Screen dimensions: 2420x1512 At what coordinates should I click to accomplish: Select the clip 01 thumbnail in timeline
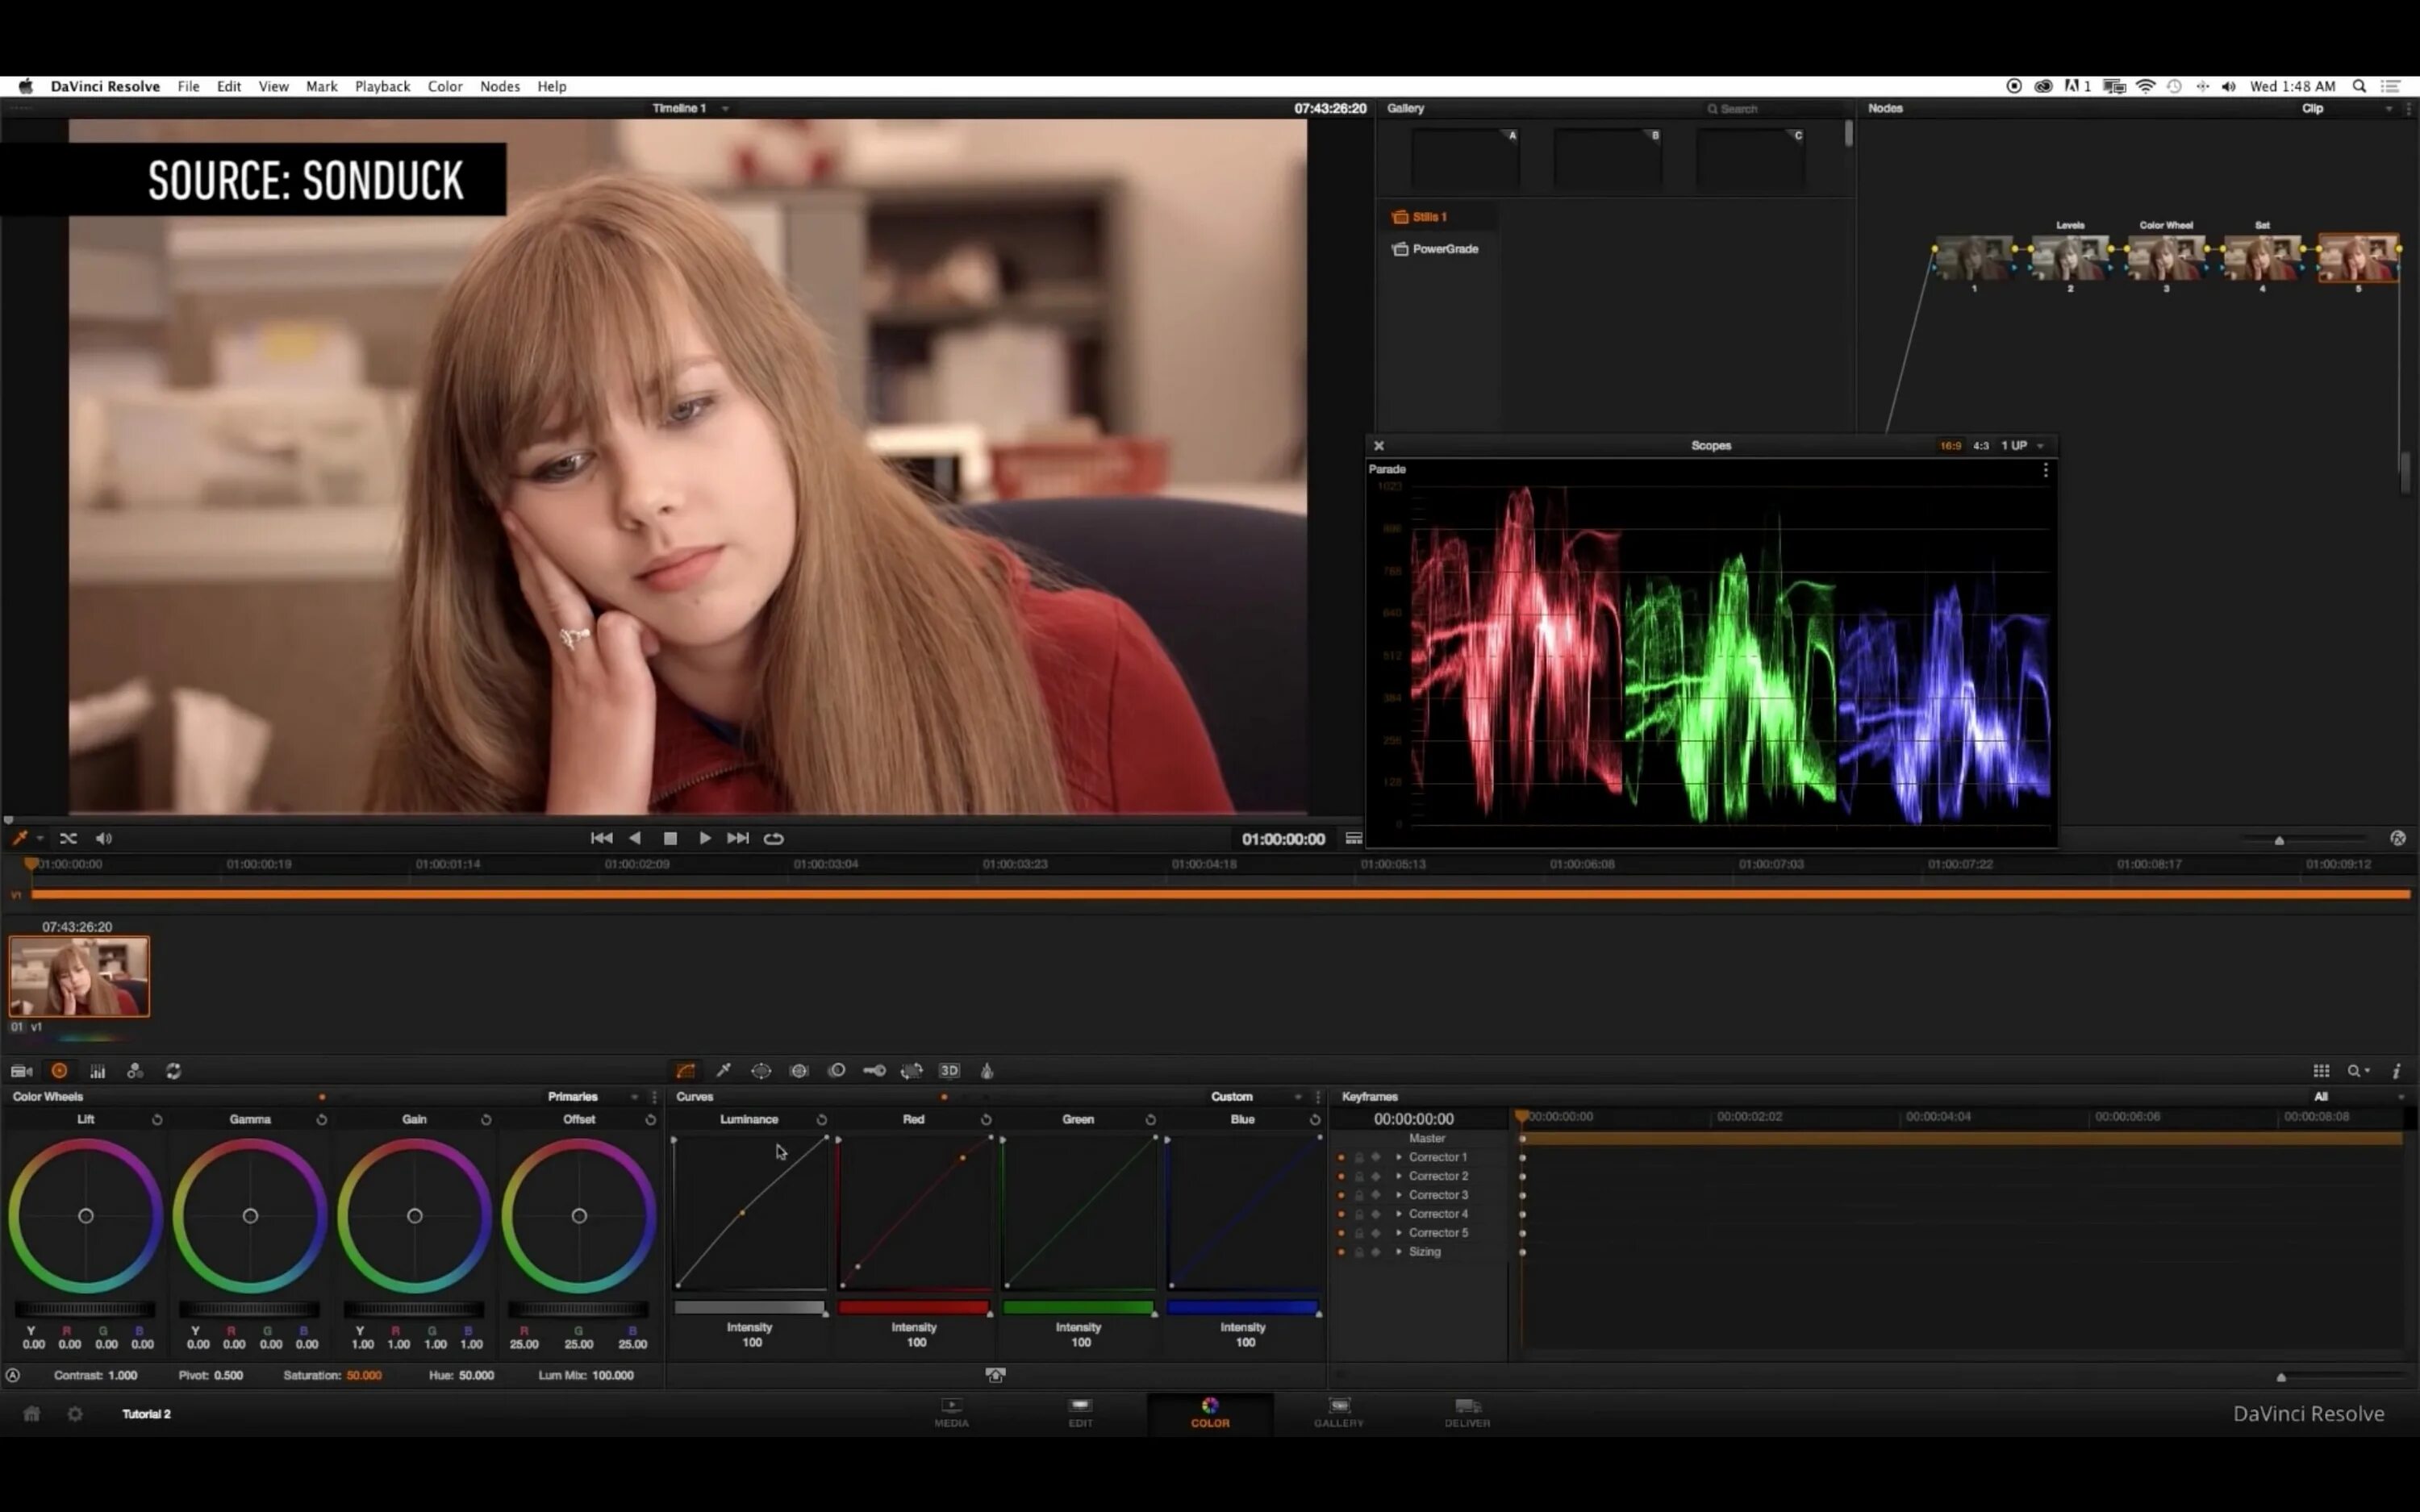pos(79,976)
